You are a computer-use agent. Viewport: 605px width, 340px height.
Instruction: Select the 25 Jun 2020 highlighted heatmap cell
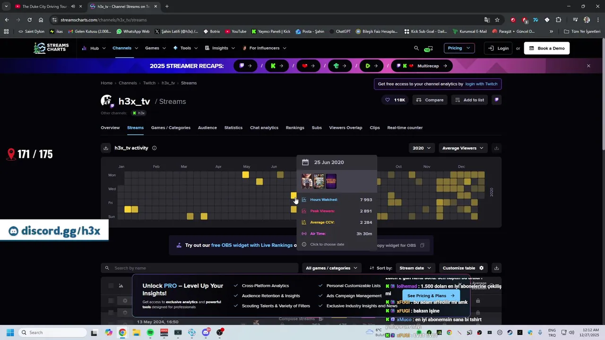click(294, 195)
